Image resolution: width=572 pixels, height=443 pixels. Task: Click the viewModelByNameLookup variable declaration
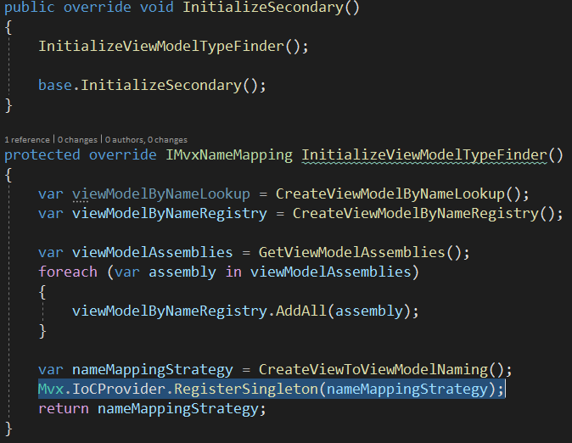click(161, 193)
